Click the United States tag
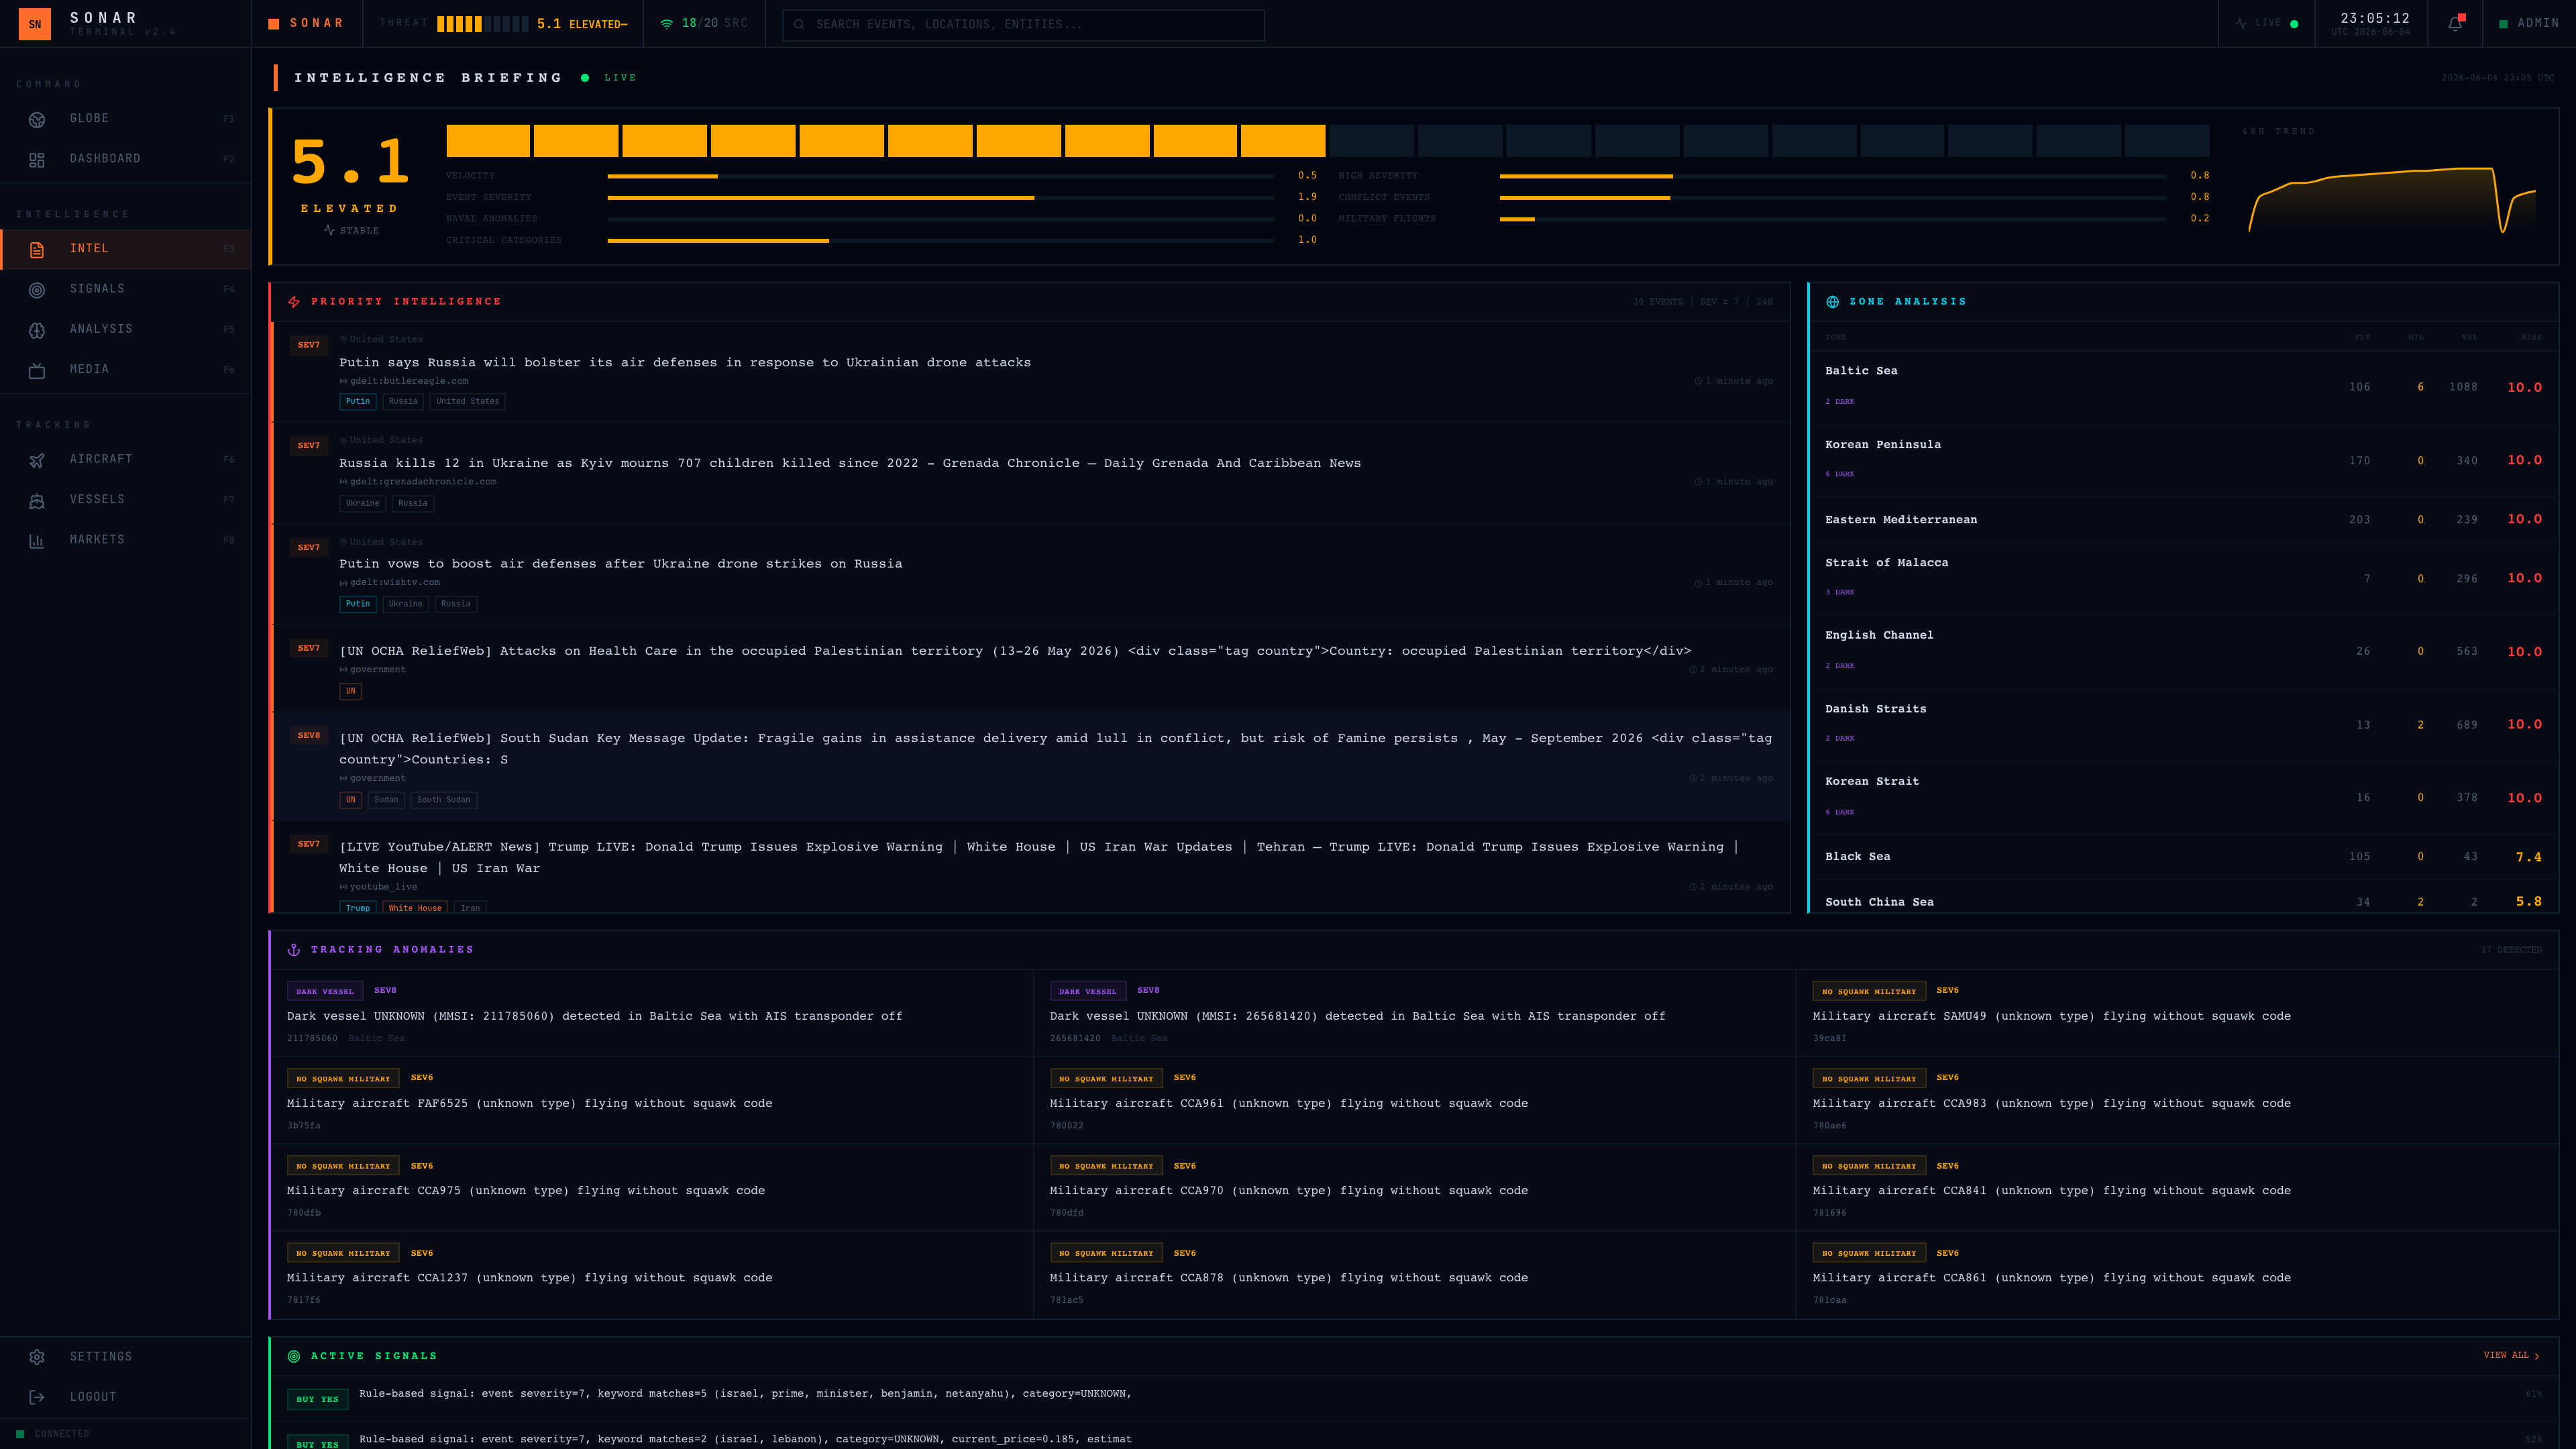The image size is (2576, 1449). pos(467,401)
